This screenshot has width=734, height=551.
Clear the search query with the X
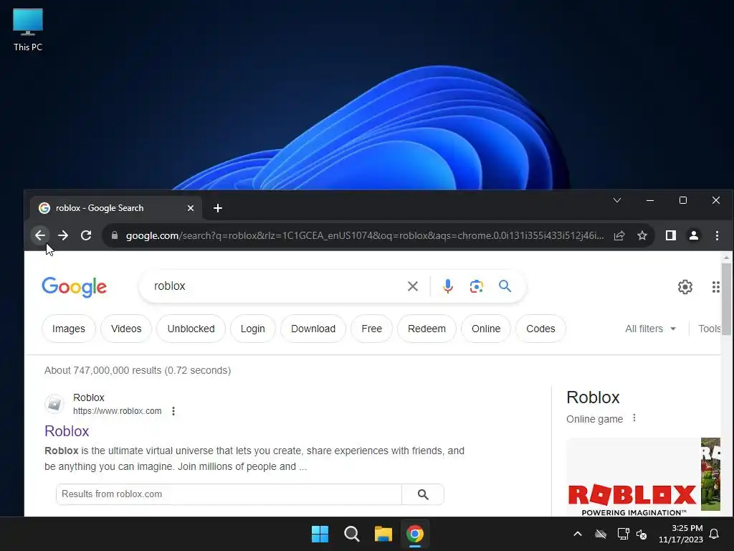click(x=412, y=286)
